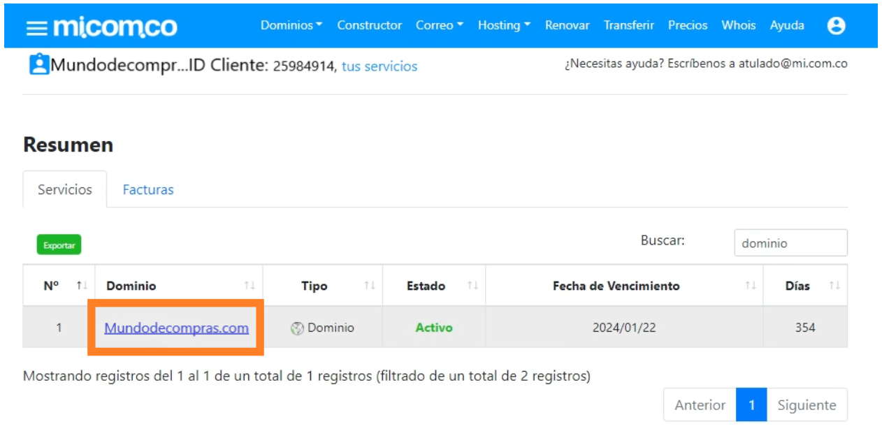The width and height of the screenshot is (882, 431).
Task: Click the "Mostrando registros" summary text
Action: (307, 377)
